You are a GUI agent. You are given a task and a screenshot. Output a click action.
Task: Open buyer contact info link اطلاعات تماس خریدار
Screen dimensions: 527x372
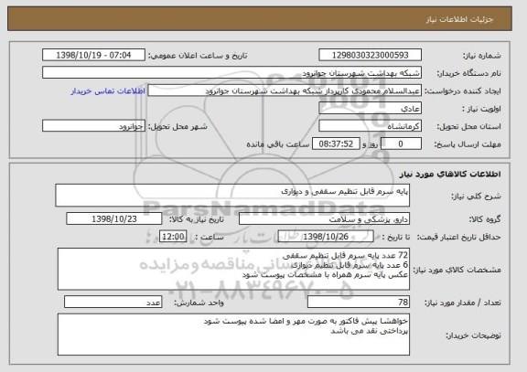[108, 91]
